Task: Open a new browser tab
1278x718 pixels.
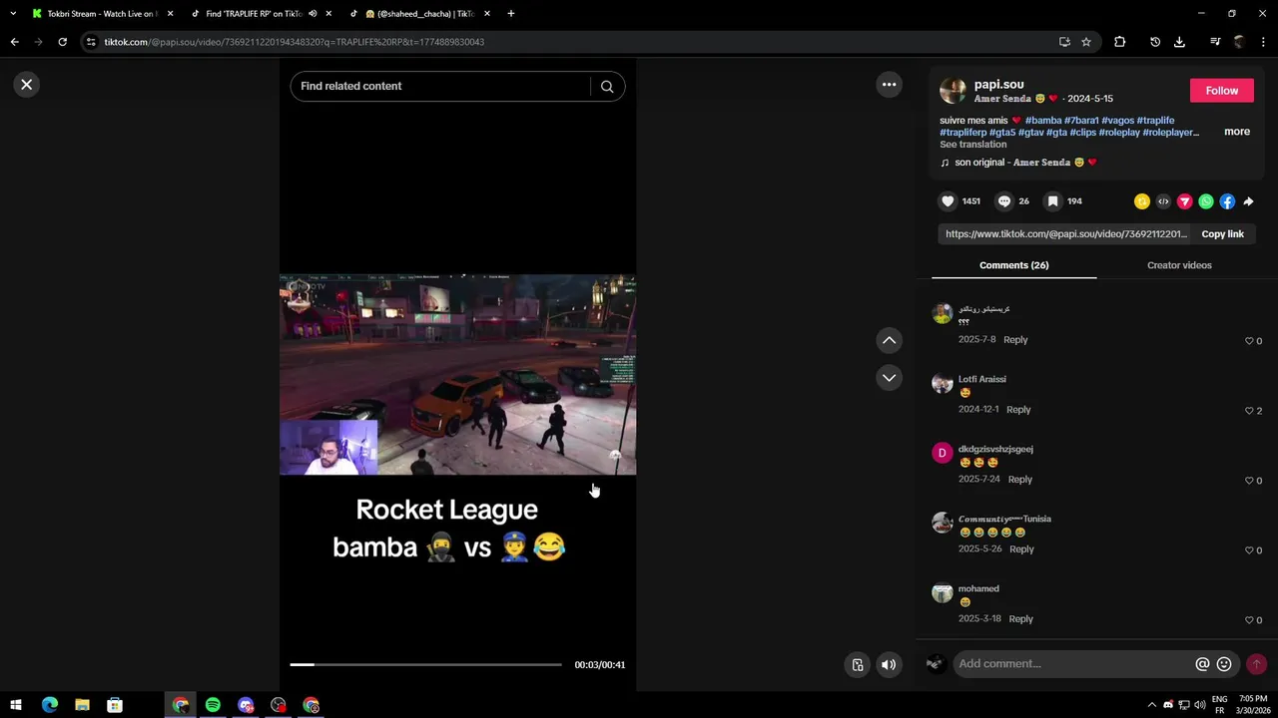Action: pos(511,14)
